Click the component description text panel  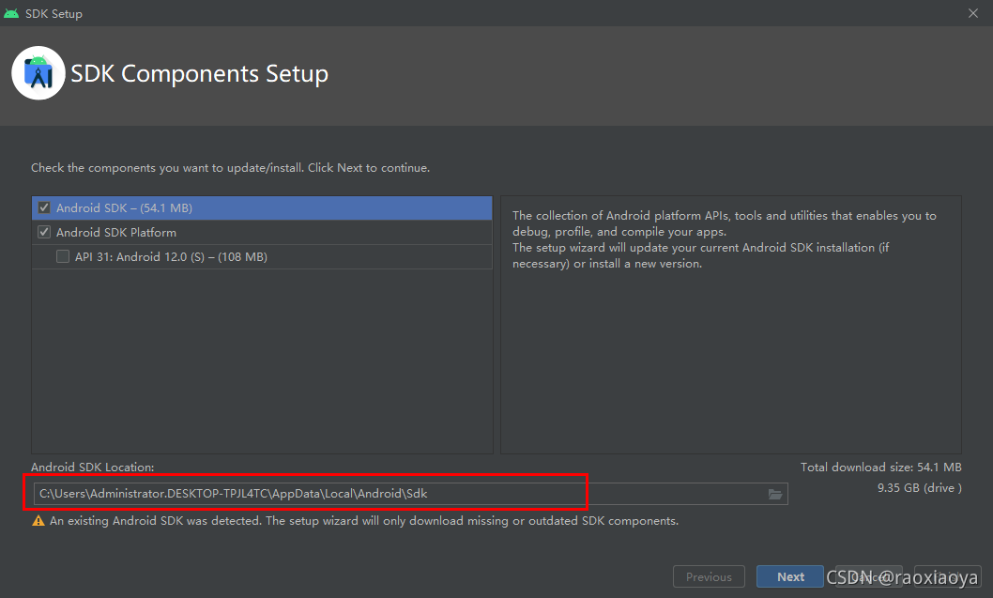[731, 324]
